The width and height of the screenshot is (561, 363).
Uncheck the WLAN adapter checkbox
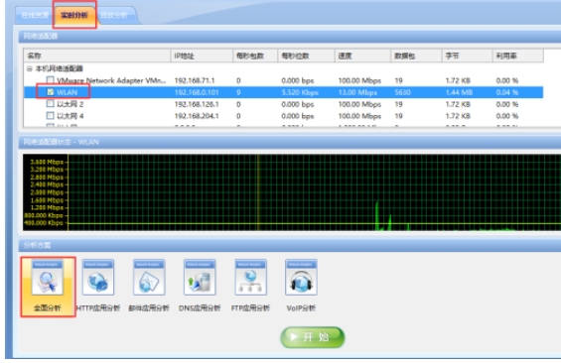[x=51, y=92]
